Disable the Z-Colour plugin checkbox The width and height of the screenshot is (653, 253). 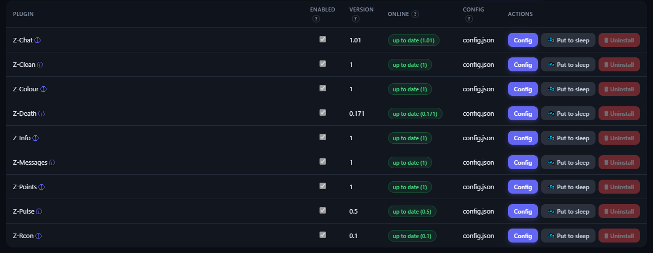click(x=322, y=88)
